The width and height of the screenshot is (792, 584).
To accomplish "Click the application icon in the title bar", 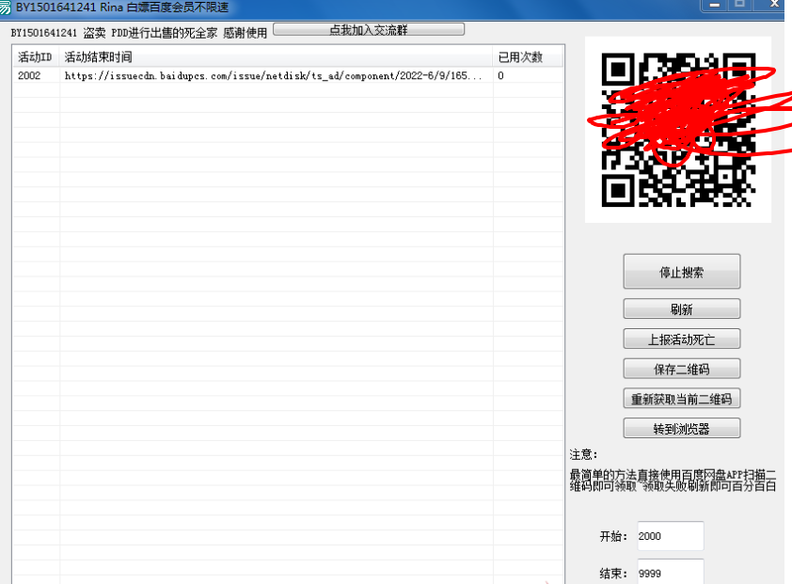I will pos(8,8).
